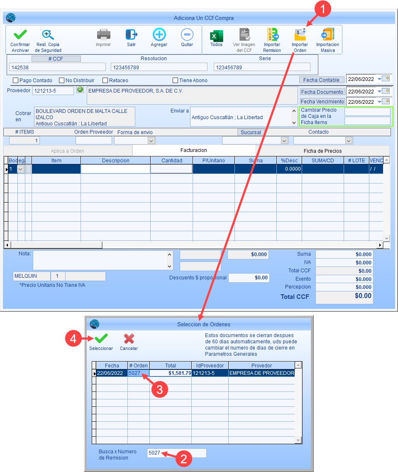Click the Resolucion input field
Image resolution: width=398 pixels, height=472 pixels.
(x=159, y=67)
